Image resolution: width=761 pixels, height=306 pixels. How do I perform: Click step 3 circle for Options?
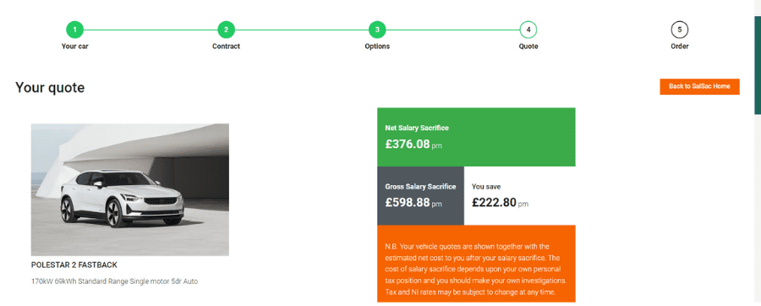pyautogui.click(x=377, y=30)
